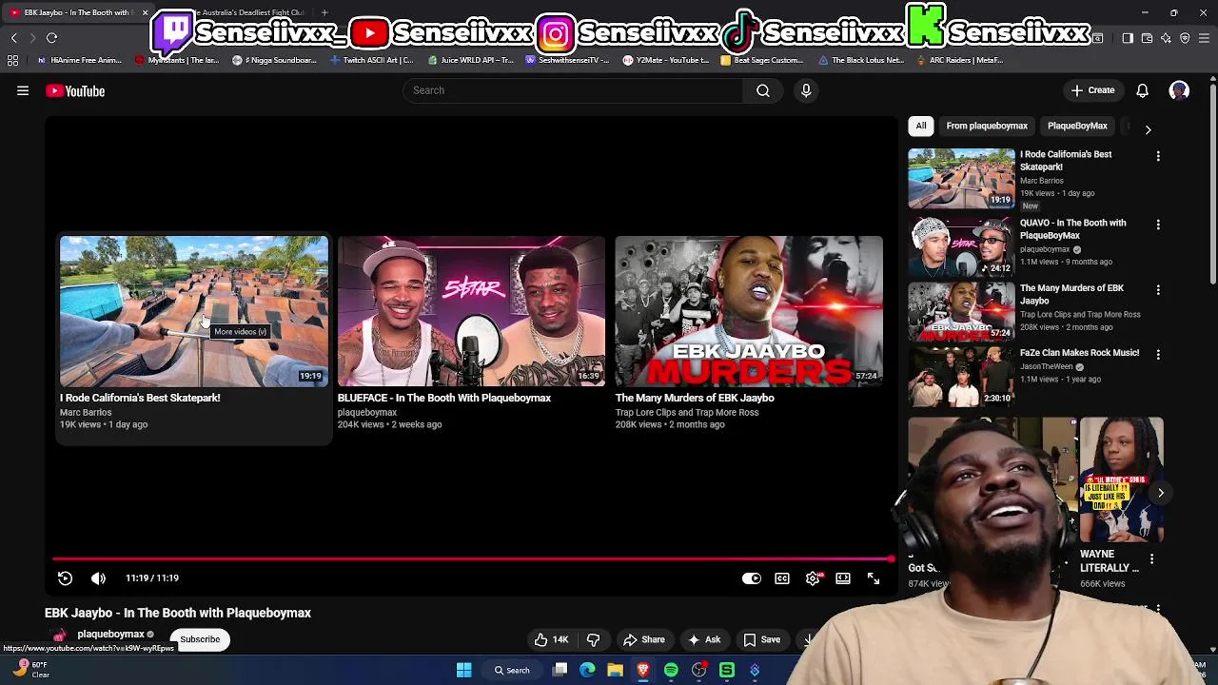Viewport: 1218px width, 685px height.
Task: Open the Create button in YouTube header
Action: click(x=1092, y=91)
